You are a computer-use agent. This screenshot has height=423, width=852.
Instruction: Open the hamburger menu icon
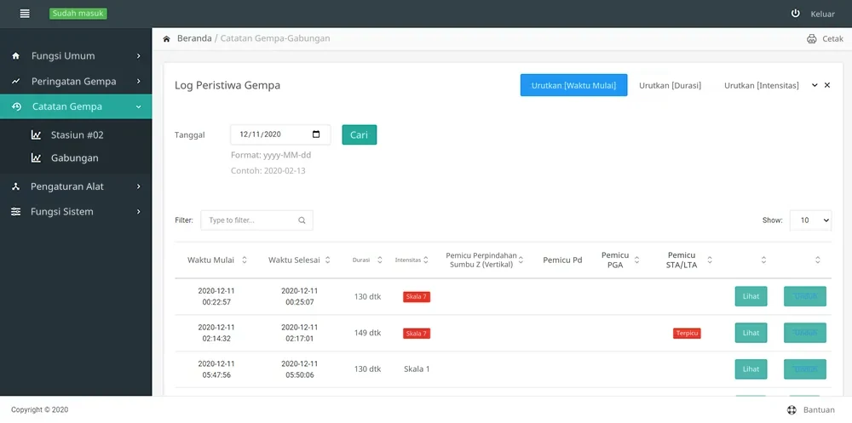coord(25,14)
